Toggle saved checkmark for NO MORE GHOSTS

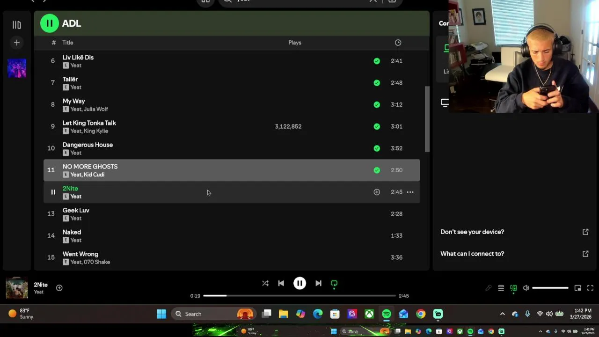377,170
